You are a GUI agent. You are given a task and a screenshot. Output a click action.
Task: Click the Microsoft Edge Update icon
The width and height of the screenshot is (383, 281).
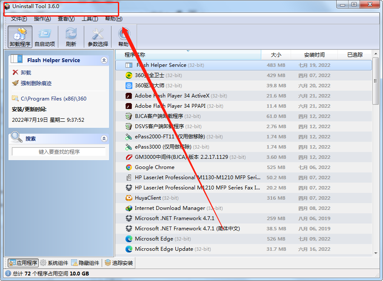129,249
